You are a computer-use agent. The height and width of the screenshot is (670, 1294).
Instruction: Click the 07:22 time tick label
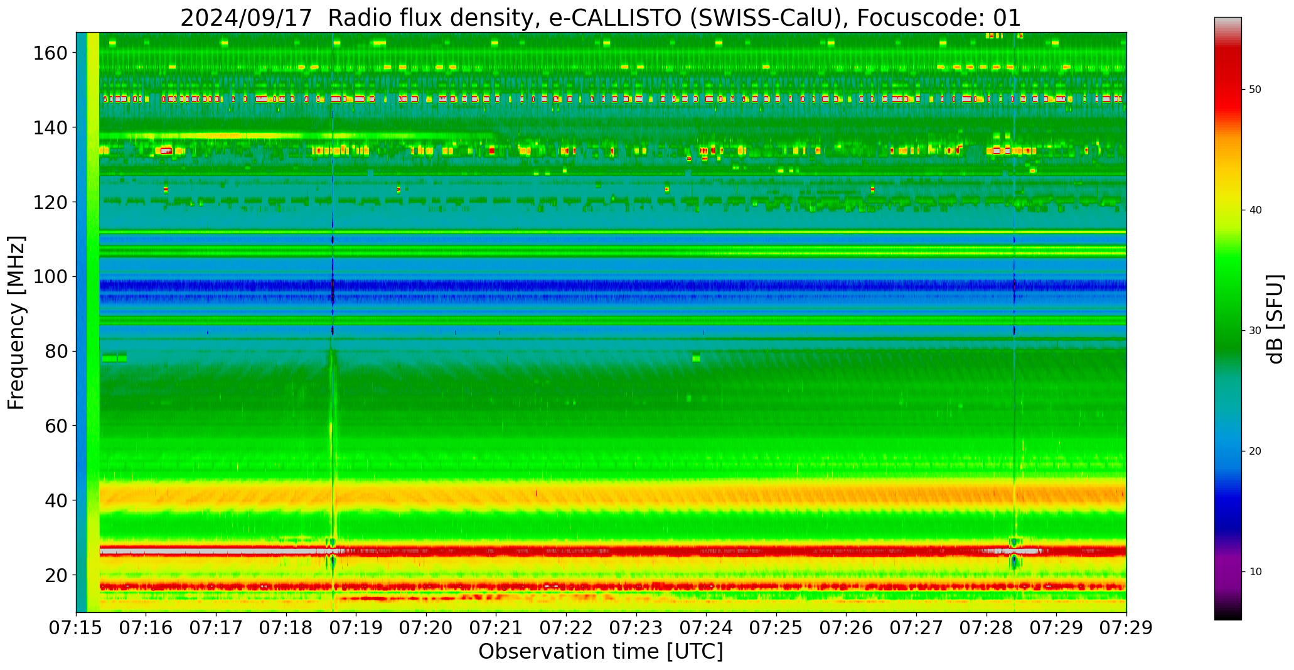pyautogui.click(x=567, y=628)
